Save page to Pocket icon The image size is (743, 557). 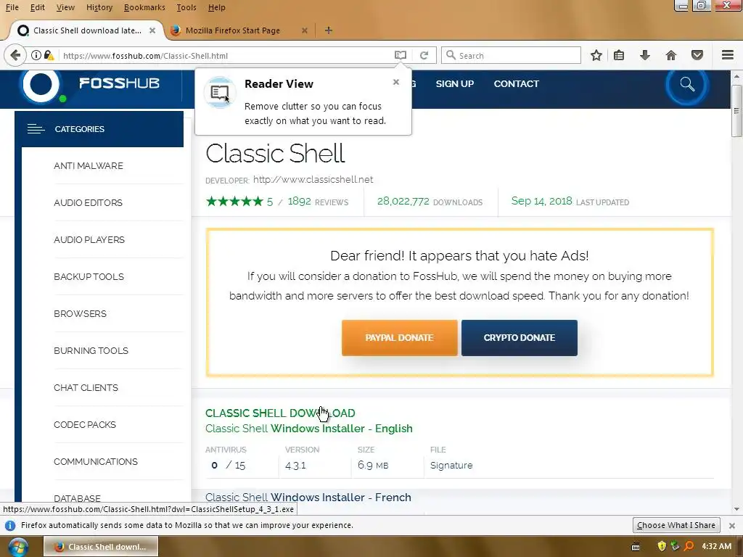click(x=697, y=55)
